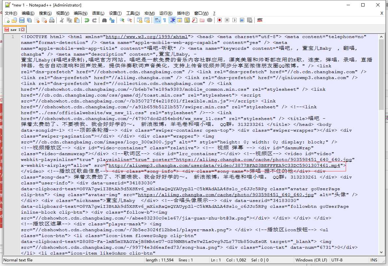Save the recorded macro icon

[x=249, y=20]
